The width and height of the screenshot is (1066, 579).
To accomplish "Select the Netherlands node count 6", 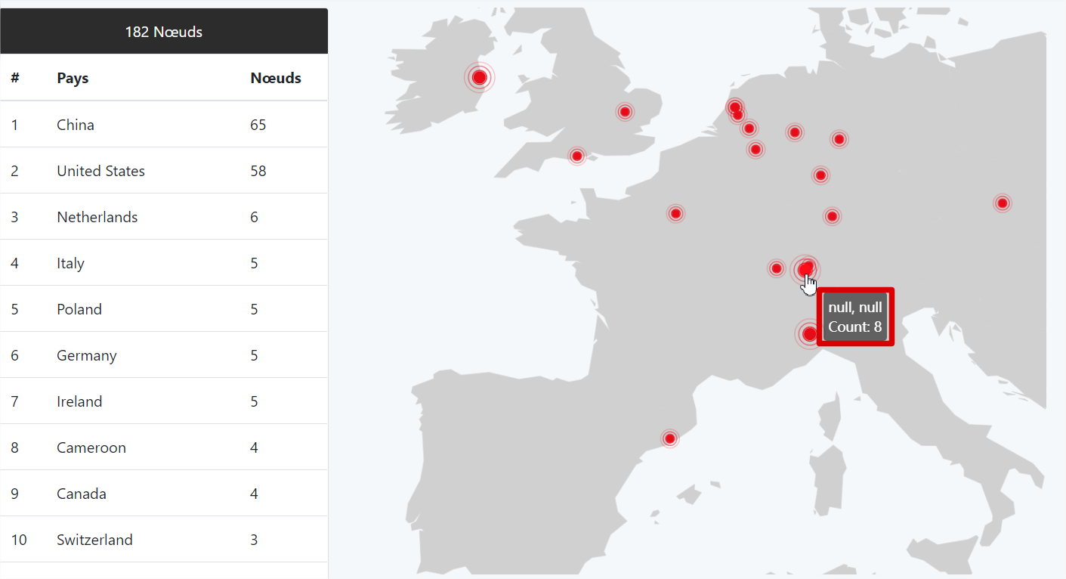I will click(254, 217).
